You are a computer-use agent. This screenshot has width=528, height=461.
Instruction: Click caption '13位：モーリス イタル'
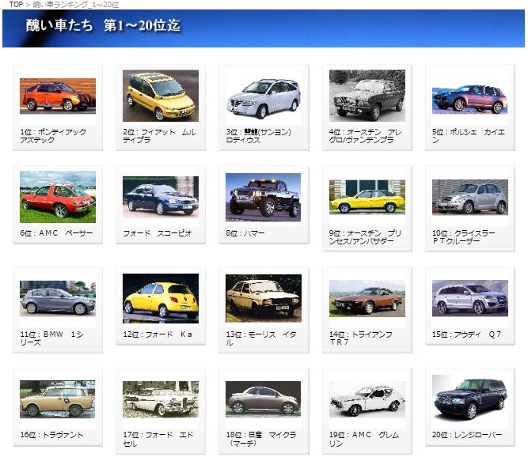click(261, 338)
